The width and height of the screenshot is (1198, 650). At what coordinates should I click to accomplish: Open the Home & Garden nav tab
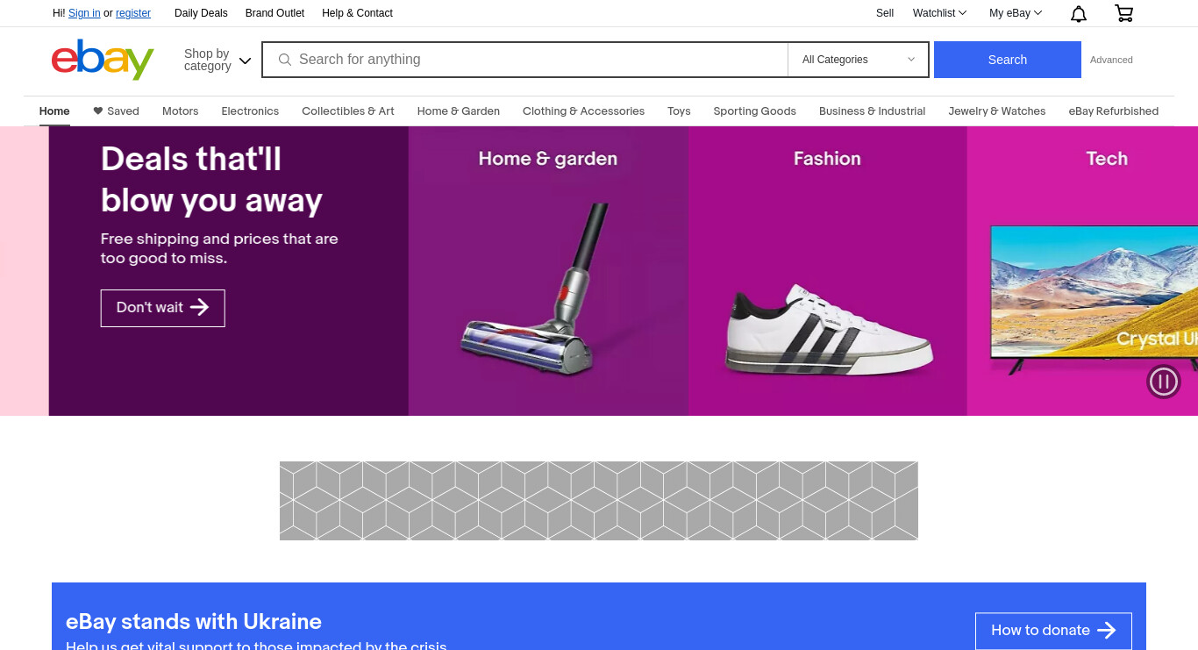459,111
